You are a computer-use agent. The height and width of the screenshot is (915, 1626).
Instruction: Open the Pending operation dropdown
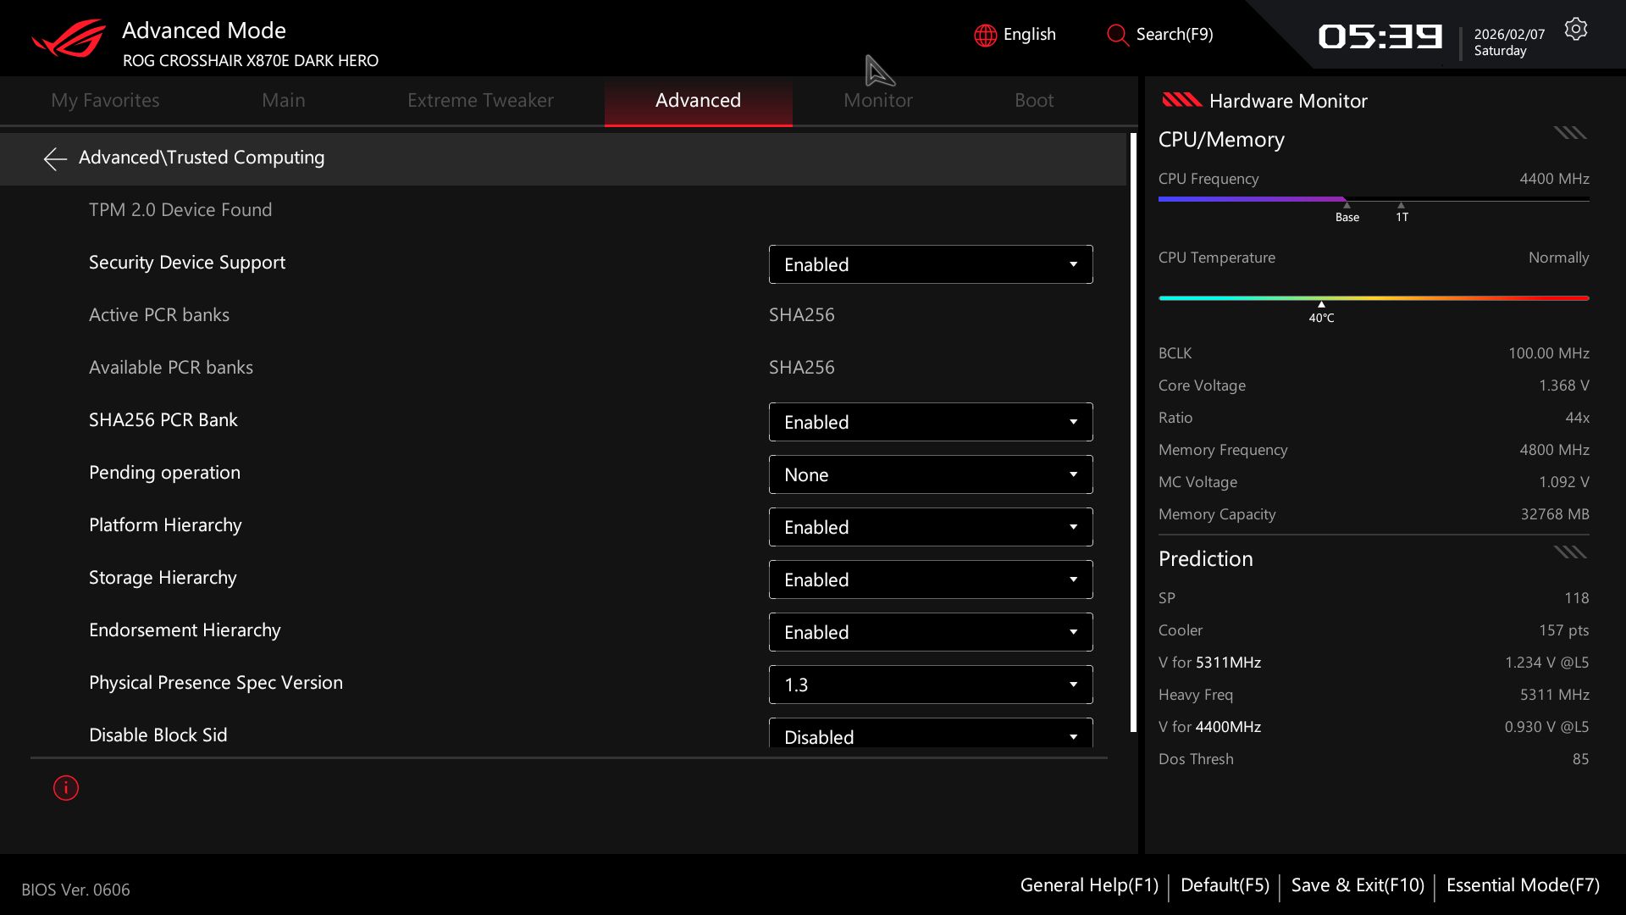tap(930, 474)
